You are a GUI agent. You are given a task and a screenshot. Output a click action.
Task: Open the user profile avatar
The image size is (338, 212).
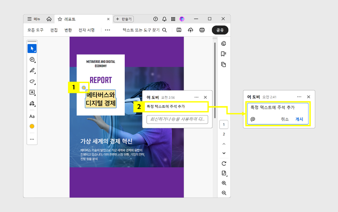click(x=182, y=19)
